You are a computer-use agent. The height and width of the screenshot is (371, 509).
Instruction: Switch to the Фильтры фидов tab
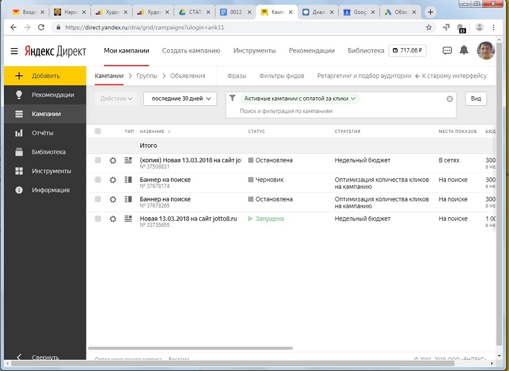click(282, 76)
